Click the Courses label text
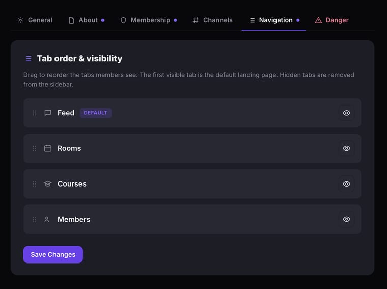387x289 pixels. (x=72, y=184)
